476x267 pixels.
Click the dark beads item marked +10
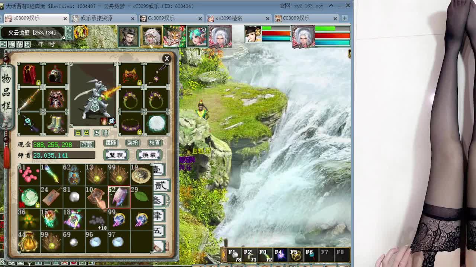(96, 220)
